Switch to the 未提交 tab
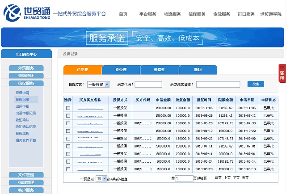The height and width of the screenshot is (194, 286). click(159, 70)
